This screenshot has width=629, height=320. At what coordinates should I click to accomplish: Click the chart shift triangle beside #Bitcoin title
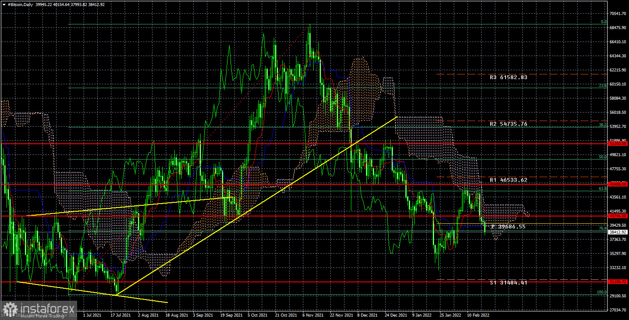click(4, 4)
